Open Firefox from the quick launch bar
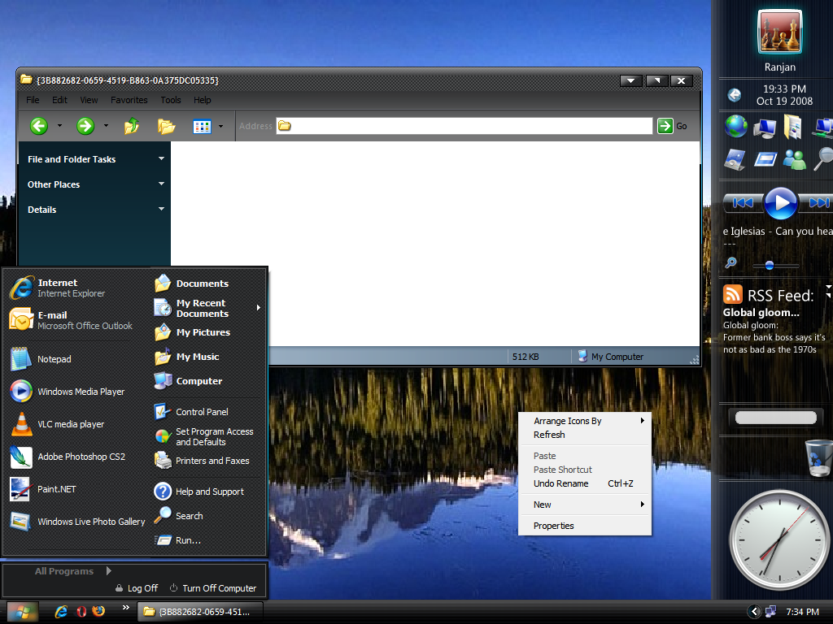This screenshot has width=833, height=624. (x=98, y=611)
